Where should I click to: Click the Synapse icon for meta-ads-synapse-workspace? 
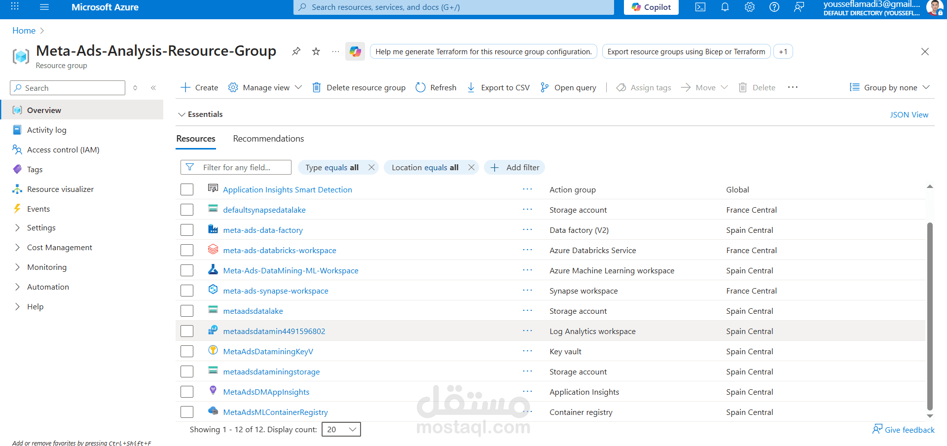(213, 290)
